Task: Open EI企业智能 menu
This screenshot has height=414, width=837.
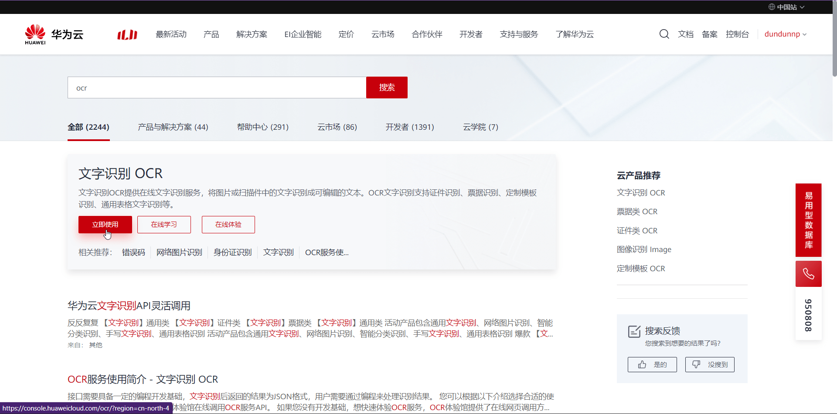Action: [x=303, y=34]
